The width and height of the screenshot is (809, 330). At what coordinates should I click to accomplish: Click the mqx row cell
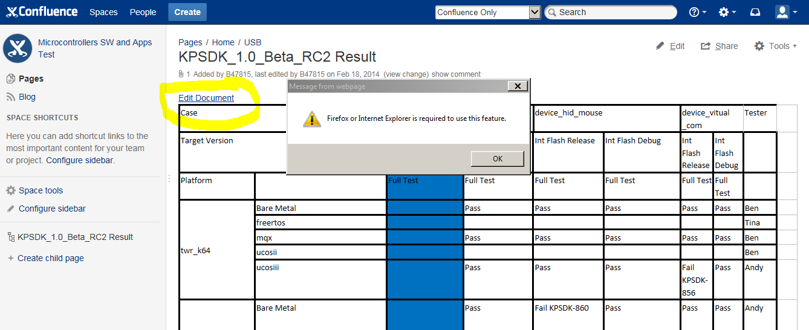pos(321,238)
